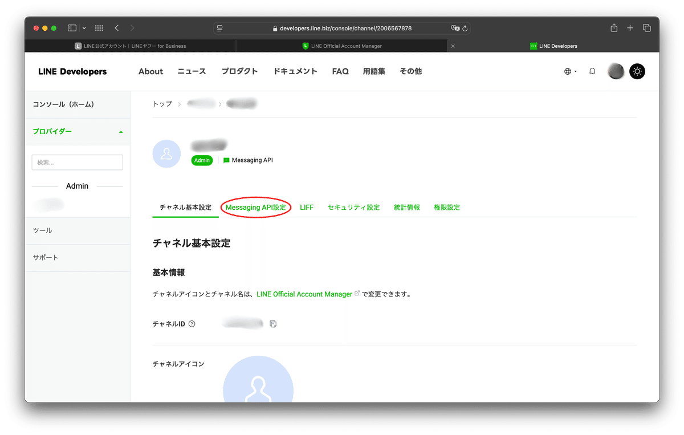Navigate to トップ via the breadcrumb
Viewport: 684px width, 435px height.
click(161, 103)
